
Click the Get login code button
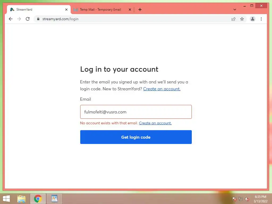coord(136,137)
